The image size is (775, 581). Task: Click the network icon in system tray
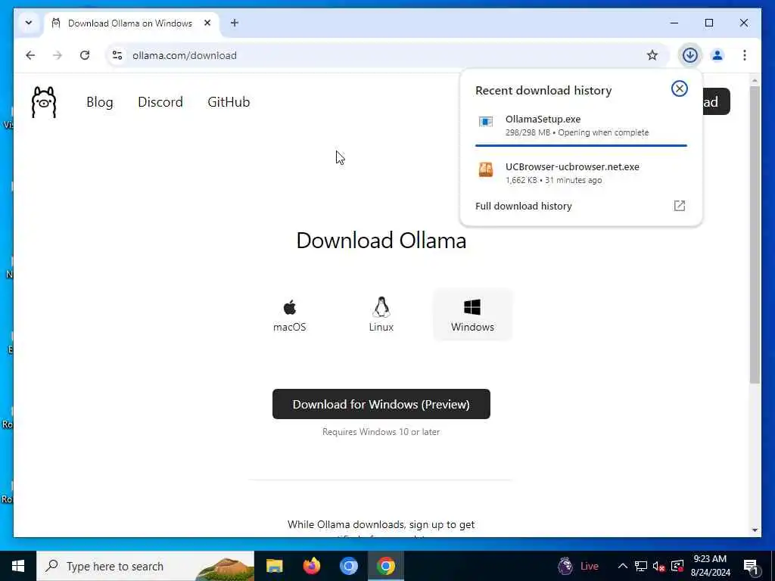coord(641,566)
